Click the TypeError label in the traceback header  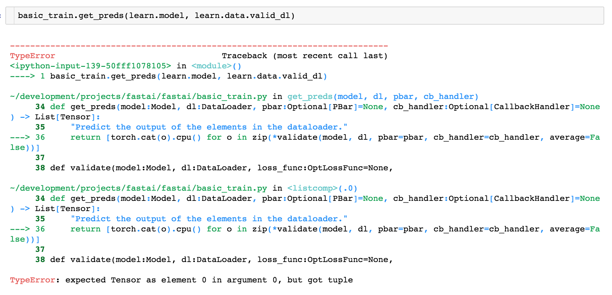point(32,55)
